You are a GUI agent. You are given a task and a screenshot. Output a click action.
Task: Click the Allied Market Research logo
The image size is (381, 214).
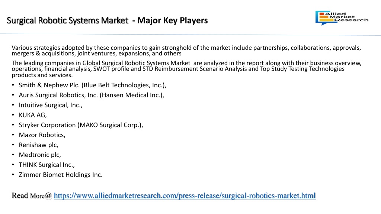click(x=342, y=18)
